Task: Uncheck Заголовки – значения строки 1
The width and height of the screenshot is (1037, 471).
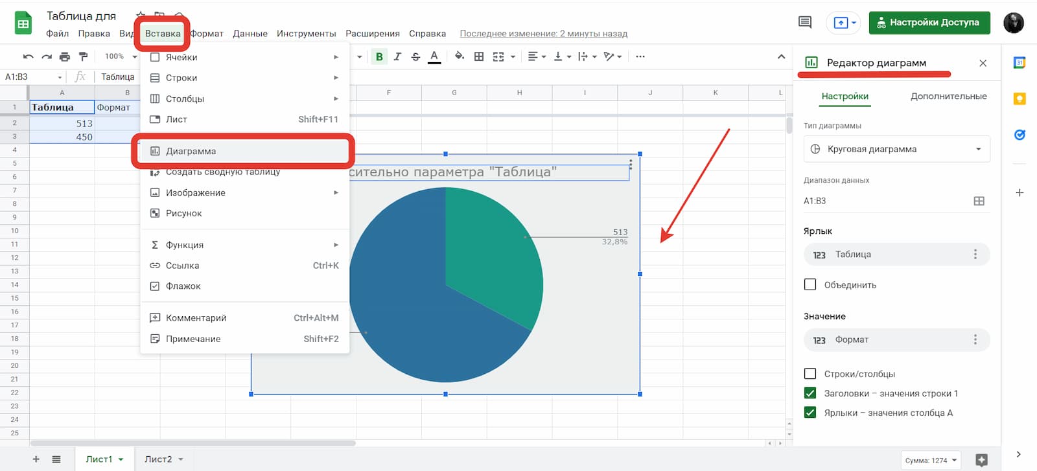Action: [x=810, y=393]
